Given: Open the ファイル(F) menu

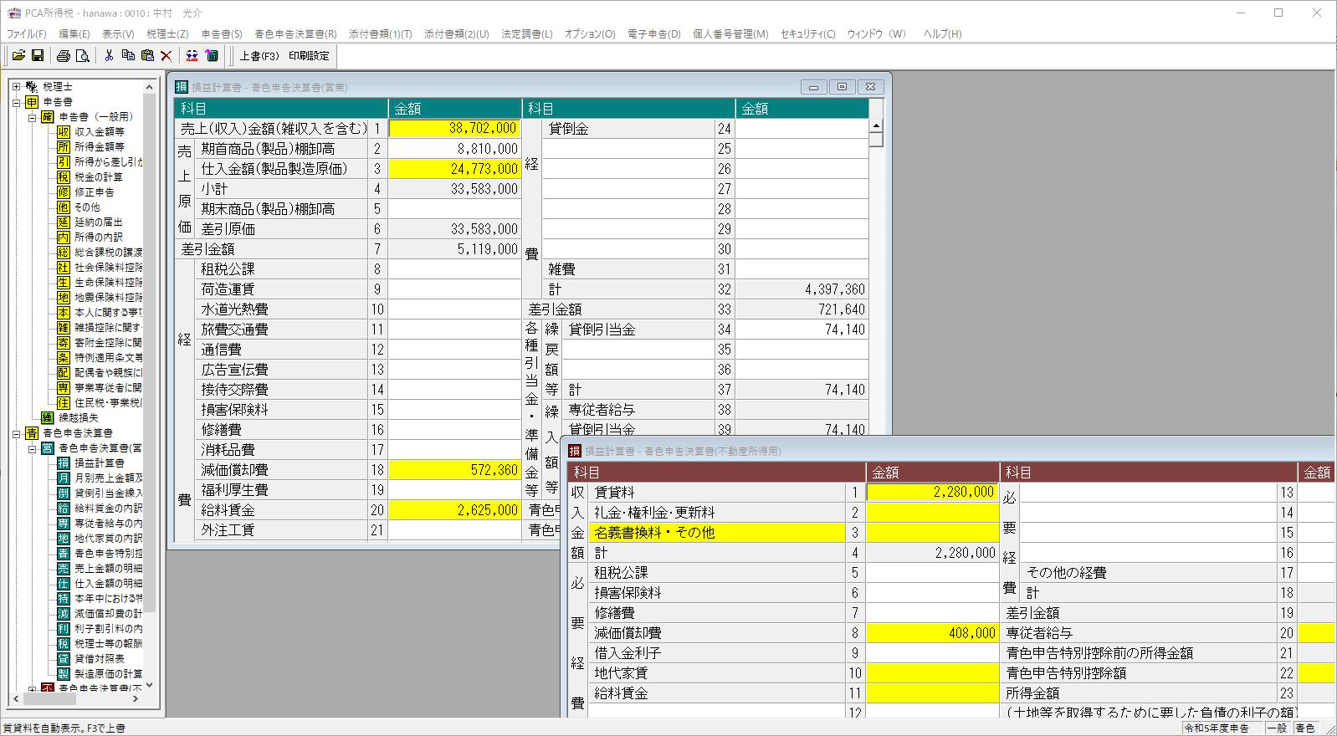Looking at the screenshot, I should (27, 33).
